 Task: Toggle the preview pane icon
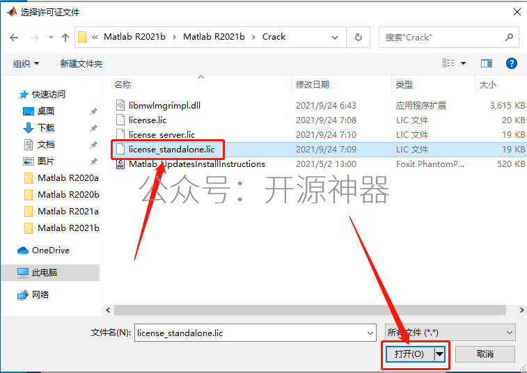[x=487, y=63]
